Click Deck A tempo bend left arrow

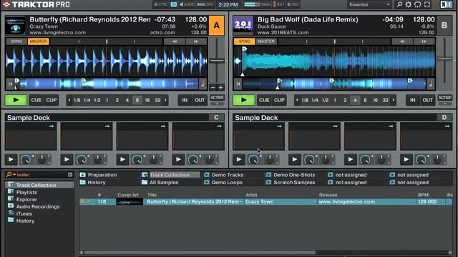[175, 41]
